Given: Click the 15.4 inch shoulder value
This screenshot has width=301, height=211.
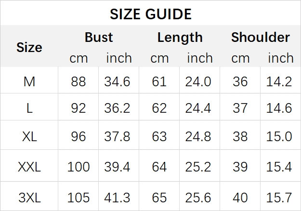Looking at the screenshot, I should click(279, 167).
